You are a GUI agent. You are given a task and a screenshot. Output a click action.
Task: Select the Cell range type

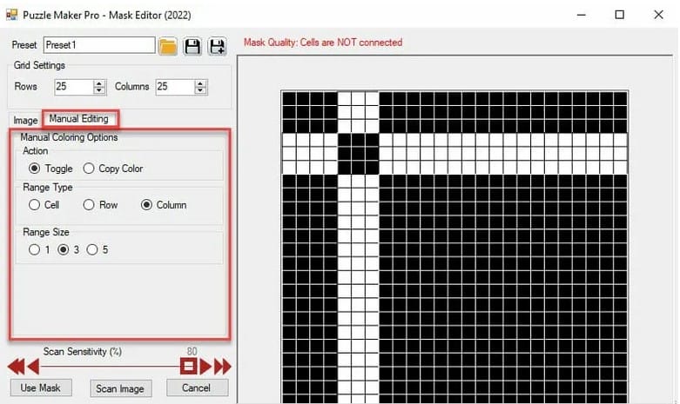[35, 205]
